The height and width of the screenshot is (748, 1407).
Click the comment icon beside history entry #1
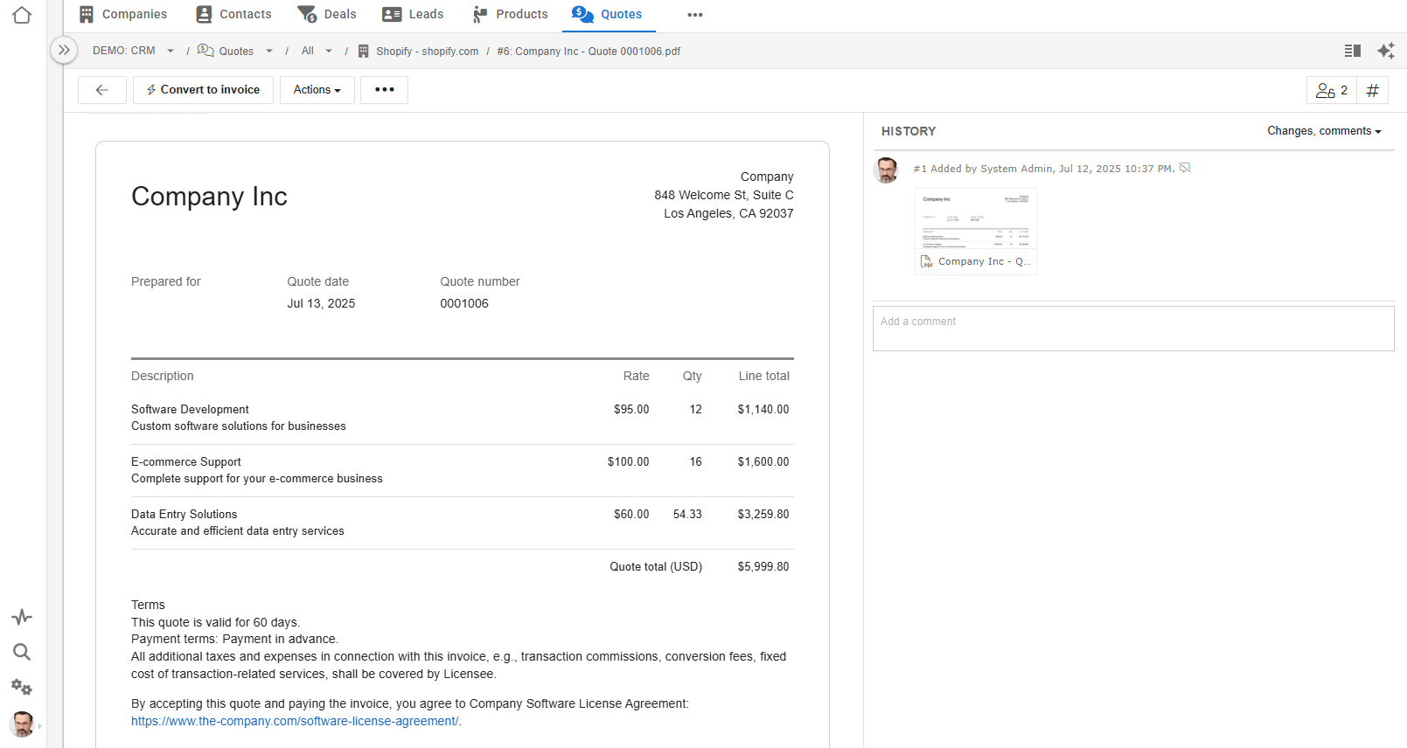(x=1185, y=168)
